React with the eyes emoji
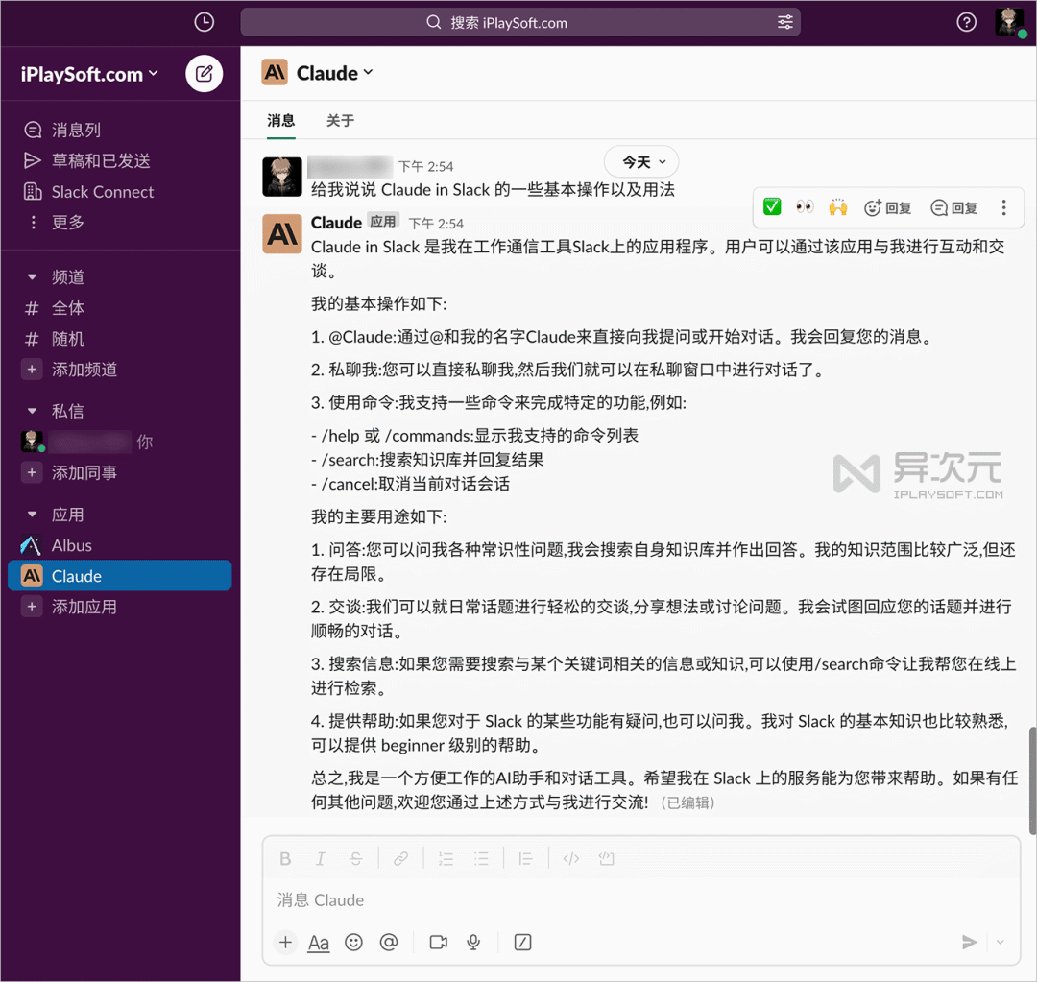The width and height of the screenshot is (1037, 982). (805, 207)
